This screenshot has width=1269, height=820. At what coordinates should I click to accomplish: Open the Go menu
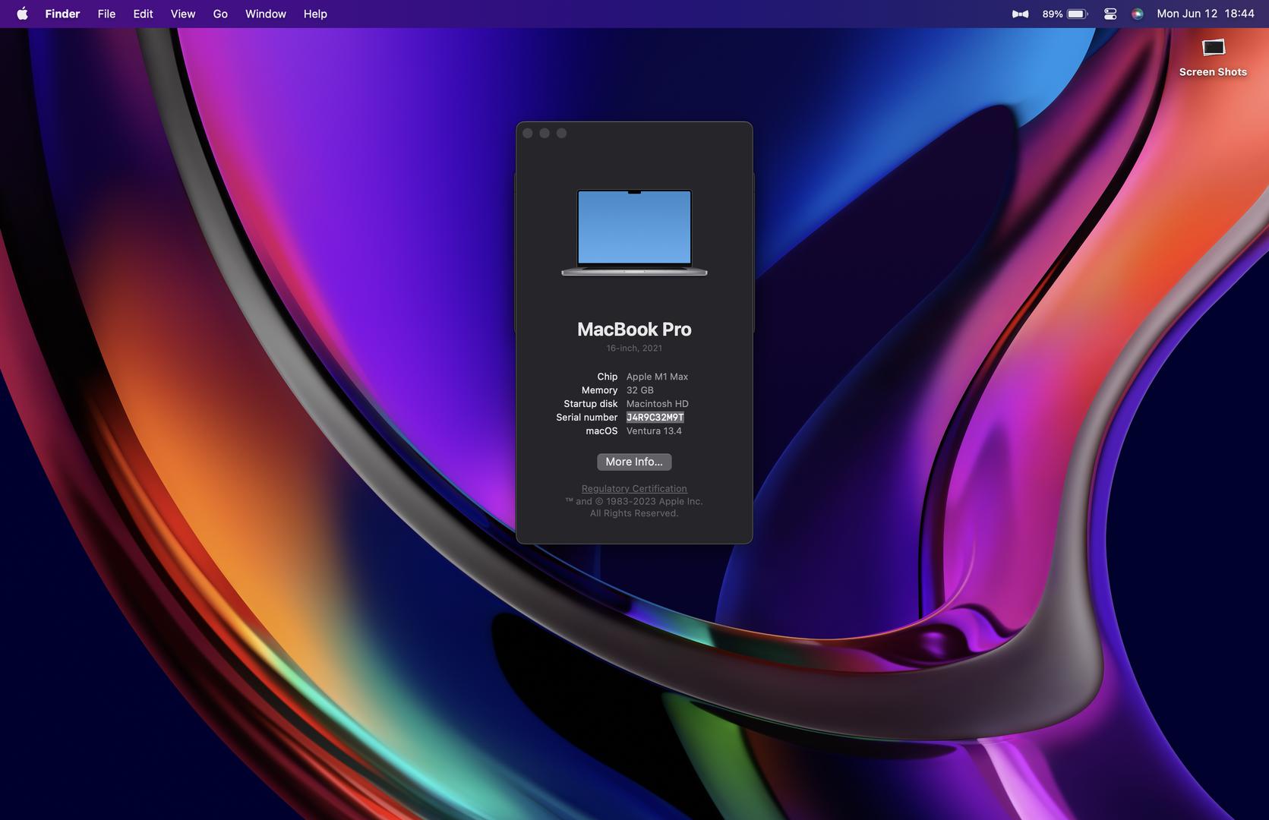point(220,14)
